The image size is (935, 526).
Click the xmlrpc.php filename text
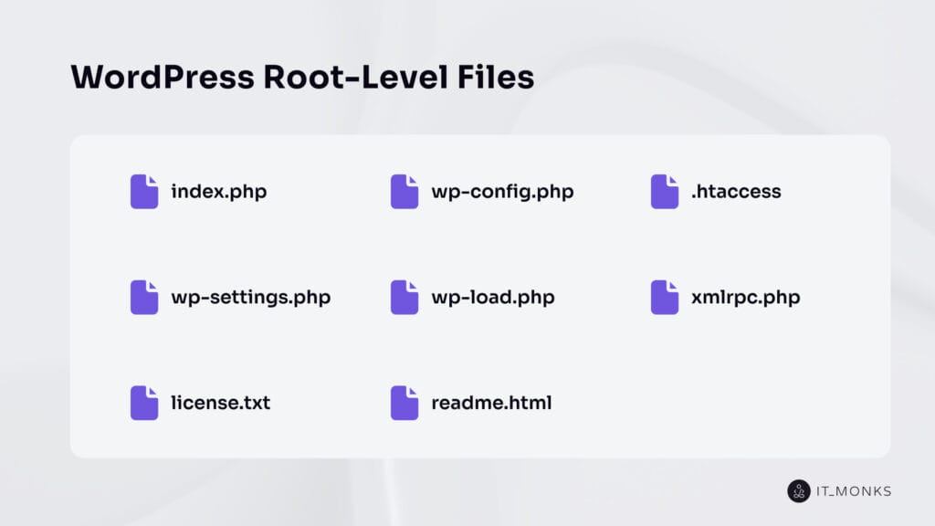coord(745,298)
